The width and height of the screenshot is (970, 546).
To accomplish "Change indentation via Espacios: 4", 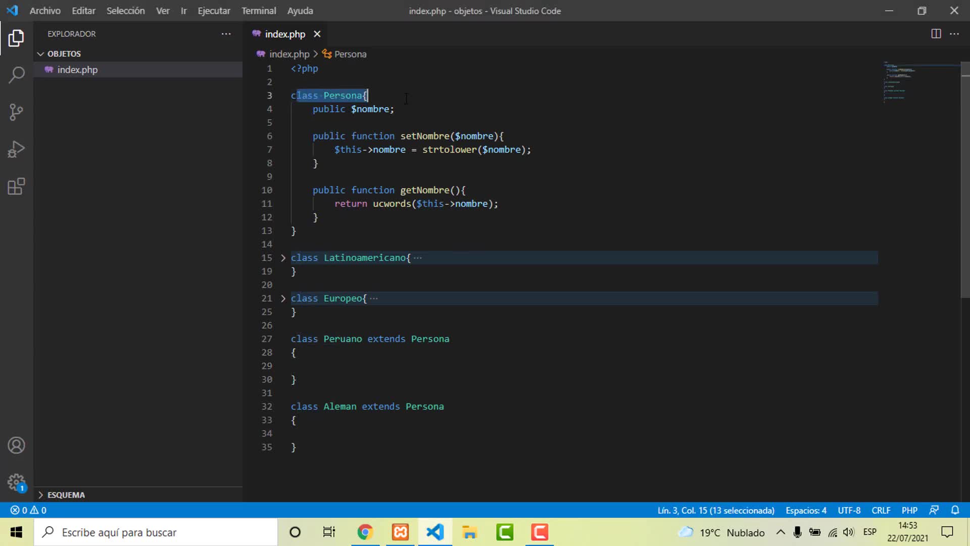I will click(x=806, y=510).
